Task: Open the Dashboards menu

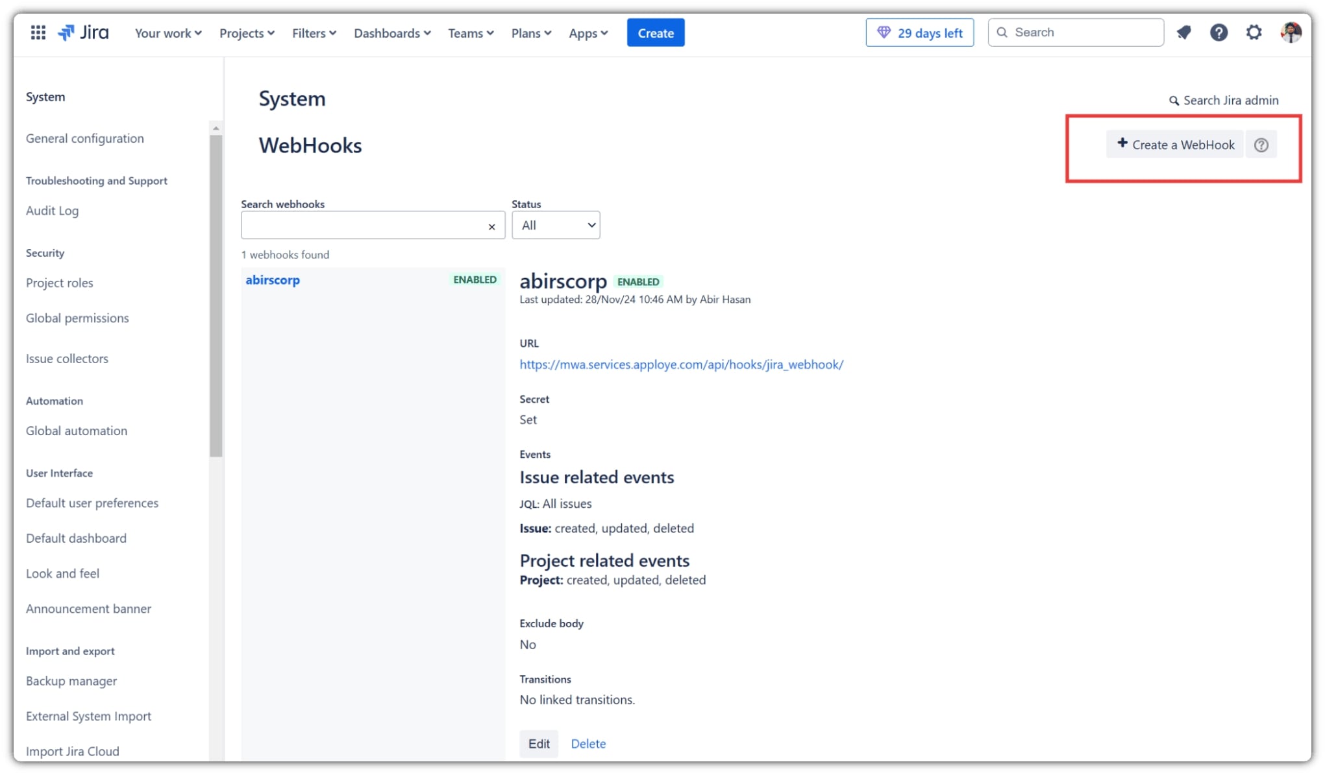Action: 391,33
